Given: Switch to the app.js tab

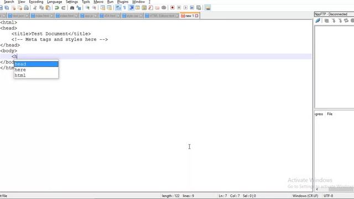Looking at the screenshot, I should tap(89, 16).
